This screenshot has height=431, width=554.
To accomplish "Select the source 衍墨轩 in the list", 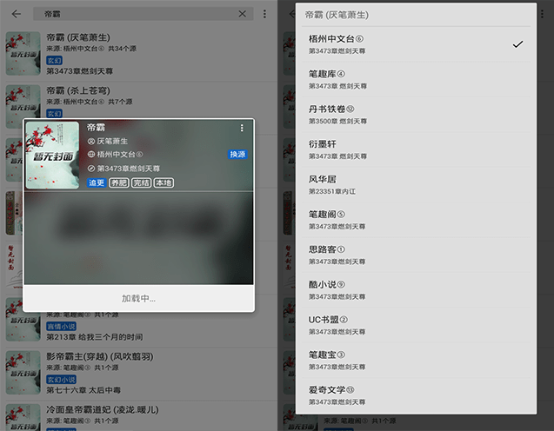I will pyautogui.click(x=417, y=149).
